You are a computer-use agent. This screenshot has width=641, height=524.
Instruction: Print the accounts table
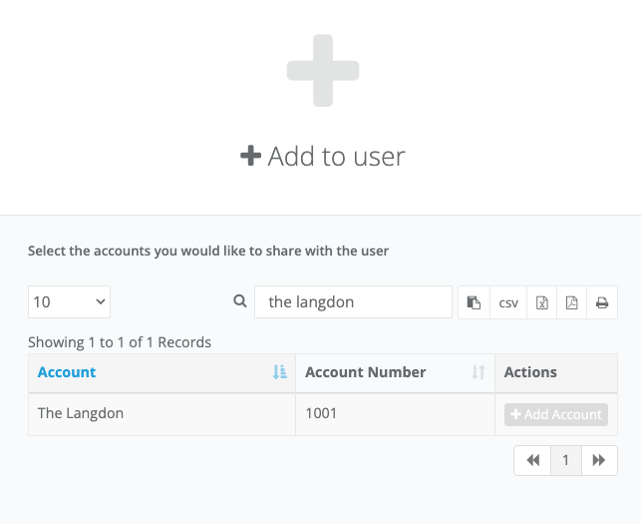pyautogui.click(x=602, y=302)
